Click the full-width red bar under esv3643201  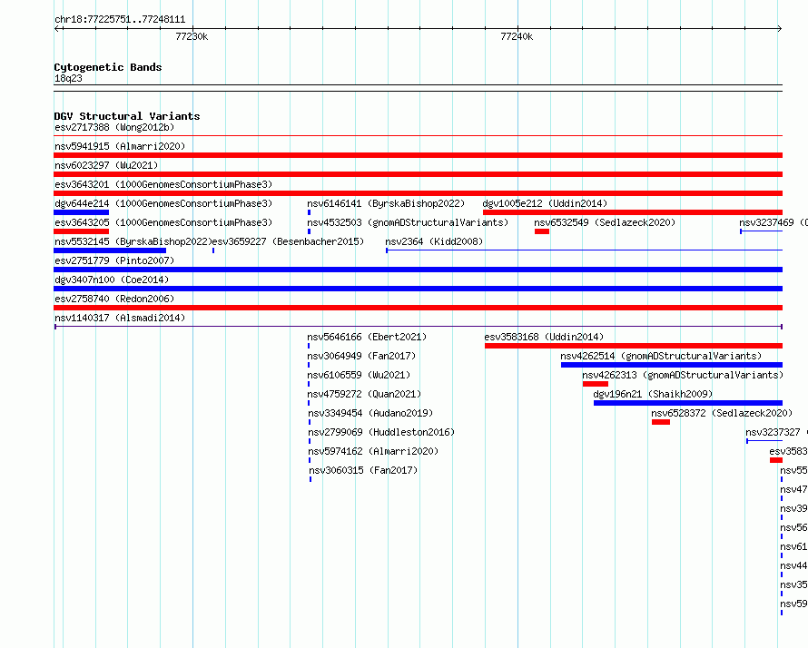click(x=418, y=193)
